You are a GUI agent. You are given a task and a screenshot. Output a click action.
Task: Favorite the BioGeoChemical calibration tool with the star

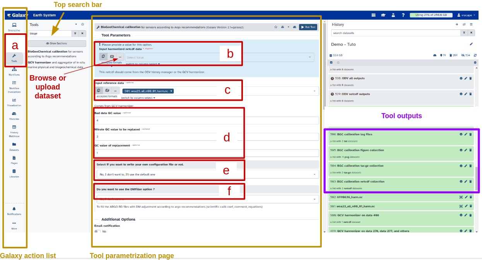click(x=276, y=27)
